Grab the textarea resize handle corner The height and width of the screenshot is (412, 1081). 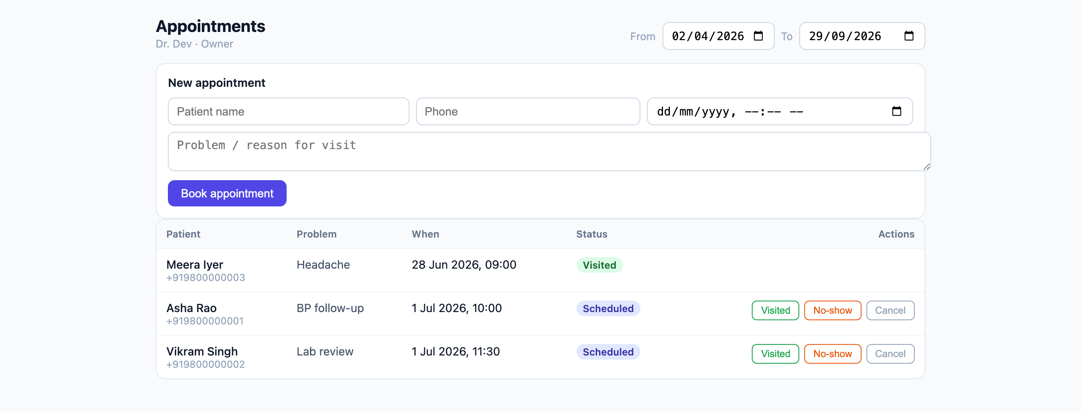pos(927,167)
